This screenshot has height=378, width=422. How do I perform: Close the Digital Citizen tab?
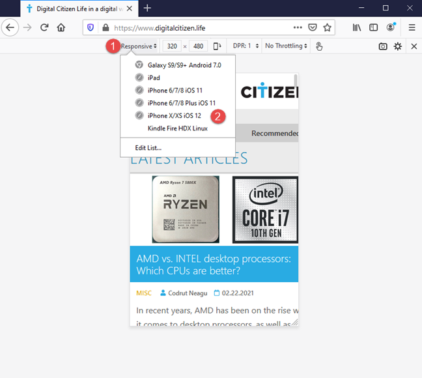(x=130, y=8)
